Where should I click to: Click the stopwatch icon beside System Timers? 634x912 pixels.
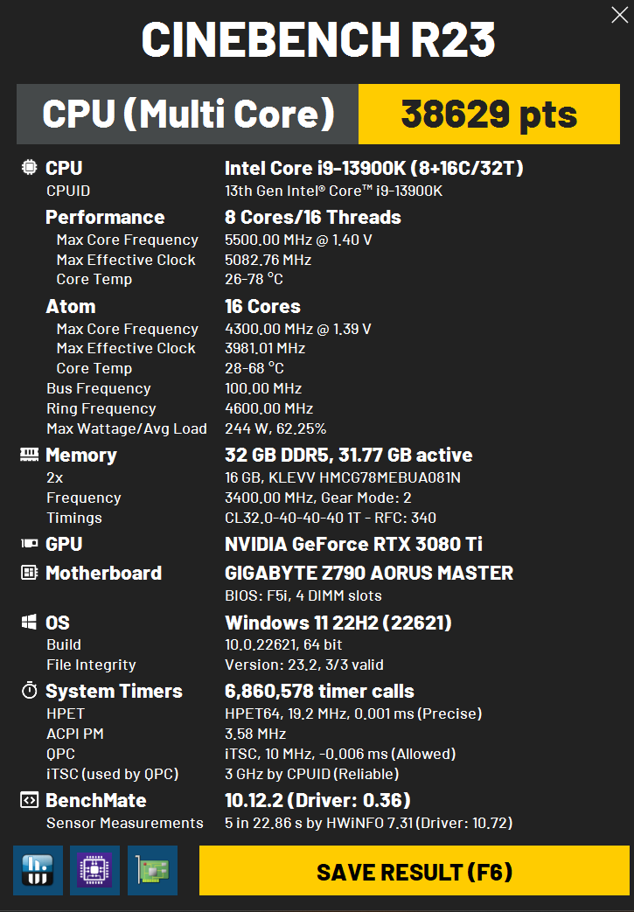tap(29, 691)
